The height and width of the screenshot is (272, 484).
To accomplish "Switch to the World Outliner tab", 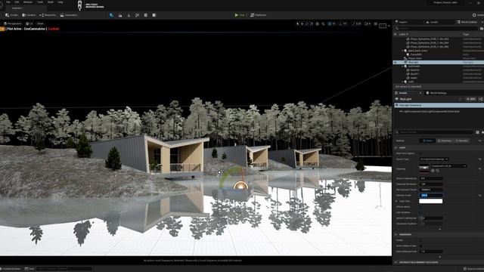I will [467, 22].
